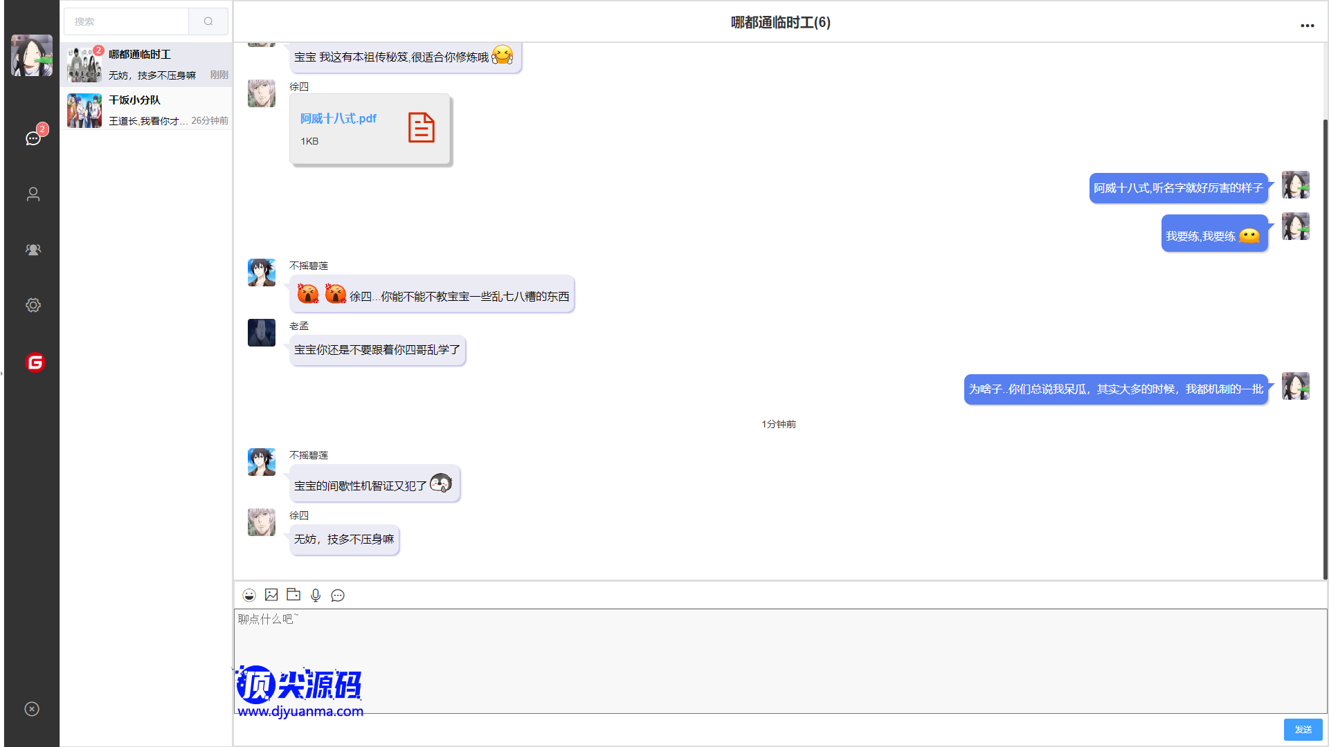Click the 发送 send button
This screenshot has width=1329, height=747.
(x=1303, y=730)
